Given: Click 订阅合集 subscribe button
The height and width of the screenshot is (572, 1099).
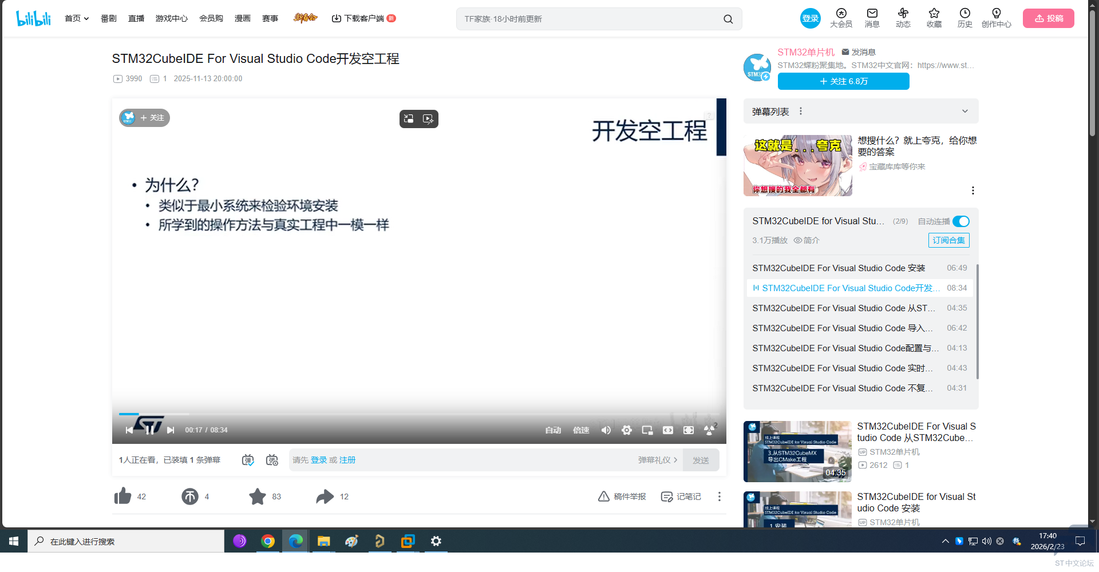Looking at the screenshot, I should coord(949,240).
